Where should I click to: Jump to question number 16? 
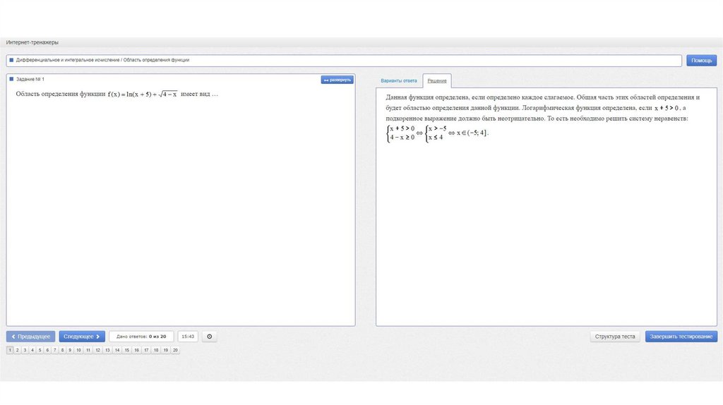click(136, 350)
